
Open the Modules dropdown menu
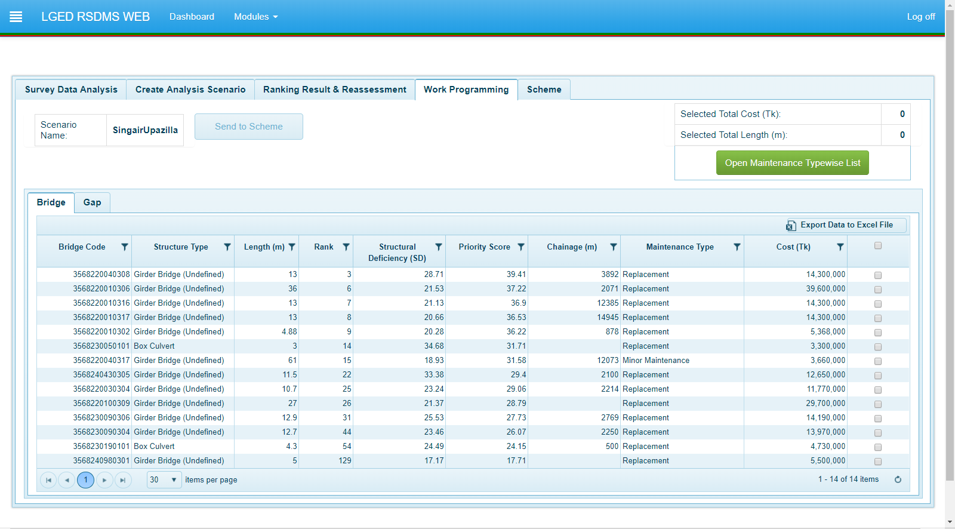(255, 17)
